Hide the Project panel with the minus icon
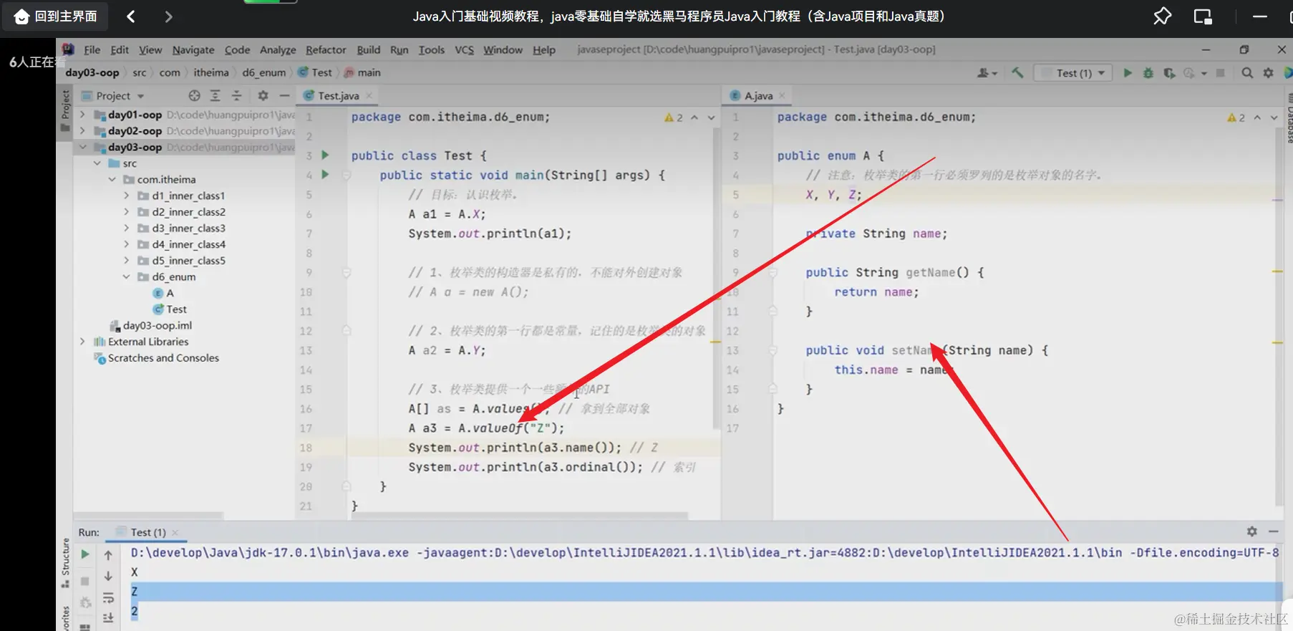The height and width of the screenshot is (631, 1293). 284,95
